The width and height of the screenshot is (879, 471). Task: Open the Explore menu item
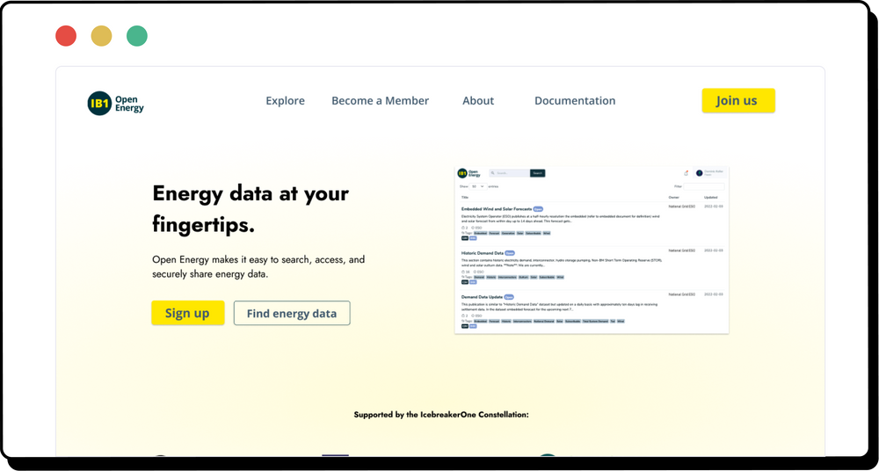pyautogui.click(x=286, y=101)
